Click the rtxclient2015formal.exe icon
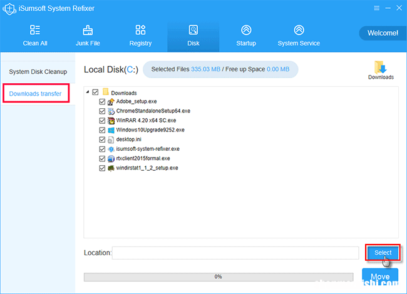The height and width of the screenshot is (294, 407). point(111,159)
